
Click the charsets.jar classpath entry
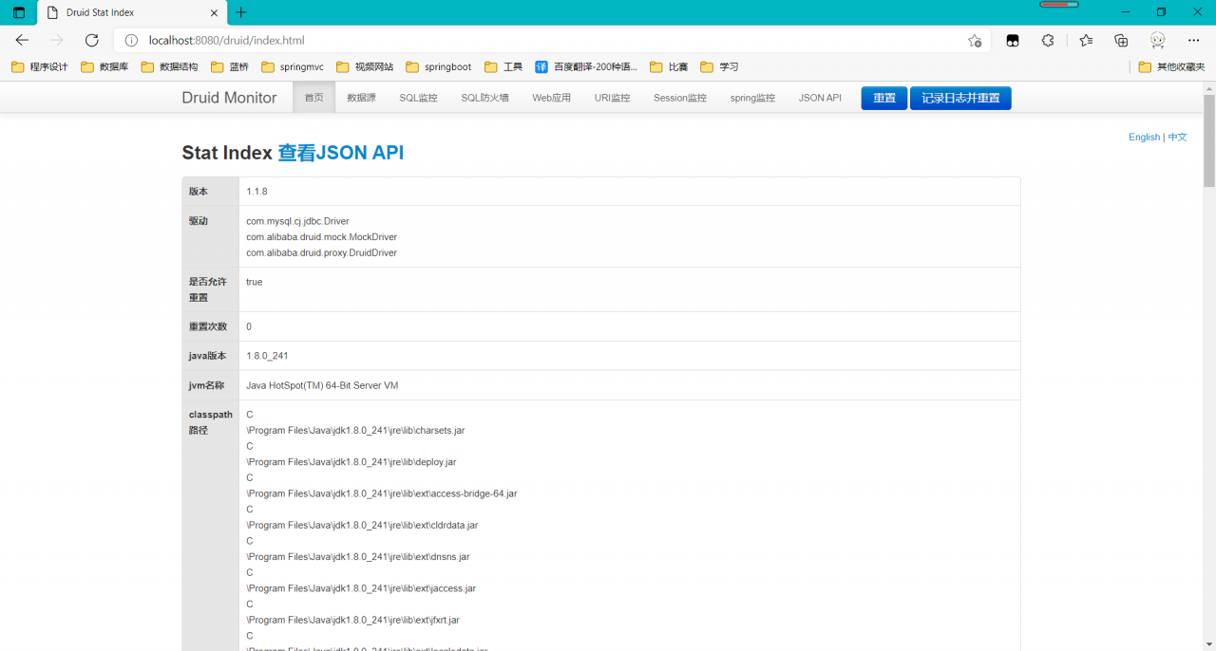(355, 431)
